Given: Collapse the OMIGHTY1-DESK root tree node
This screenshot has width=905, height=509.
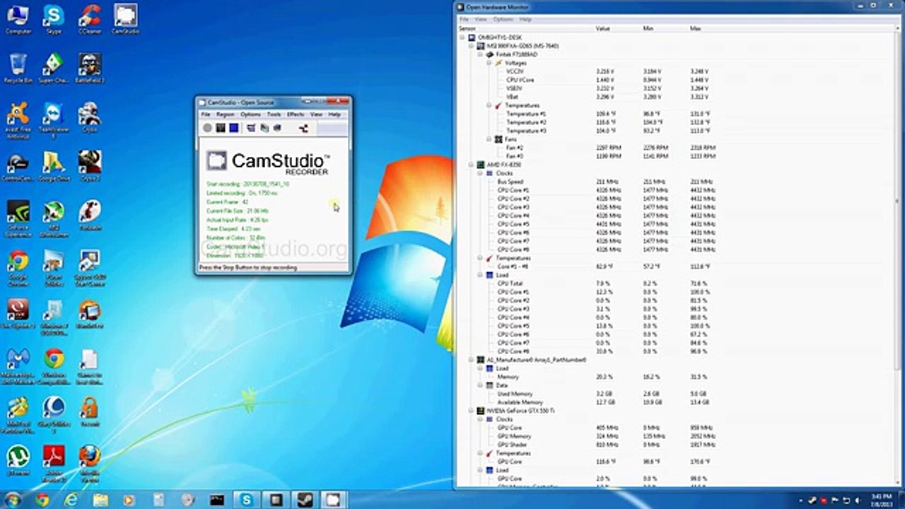Looking at the screenshot, I should pyautogui.click(x=463, y=37).
